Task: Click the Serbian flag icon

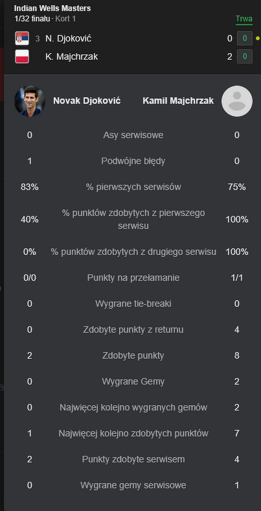Action: click(22, 38)
